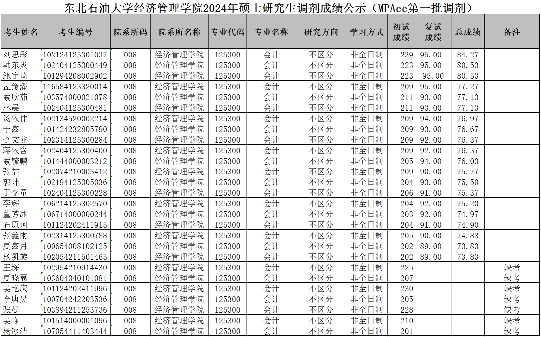Screen dimensions: 541x337
Task: Select the 学习方式 header cell
Action: (366, 32)
